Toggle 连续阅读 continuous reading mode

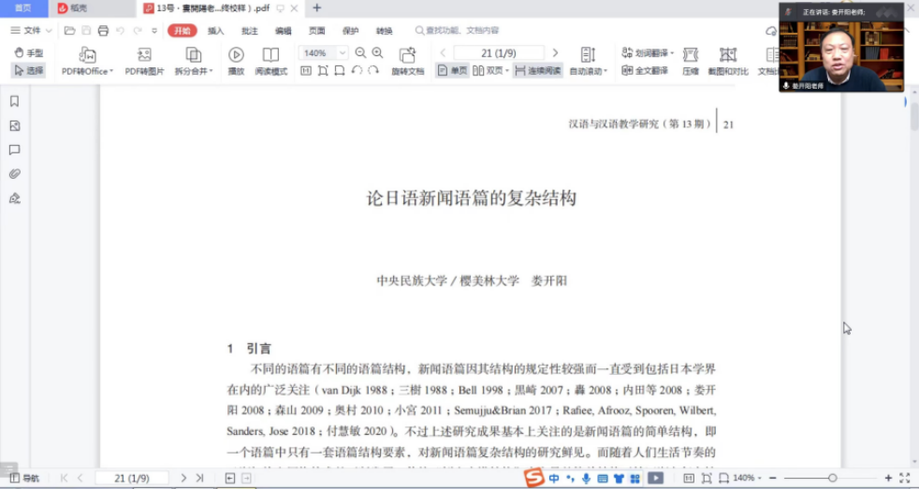(538, 70)
